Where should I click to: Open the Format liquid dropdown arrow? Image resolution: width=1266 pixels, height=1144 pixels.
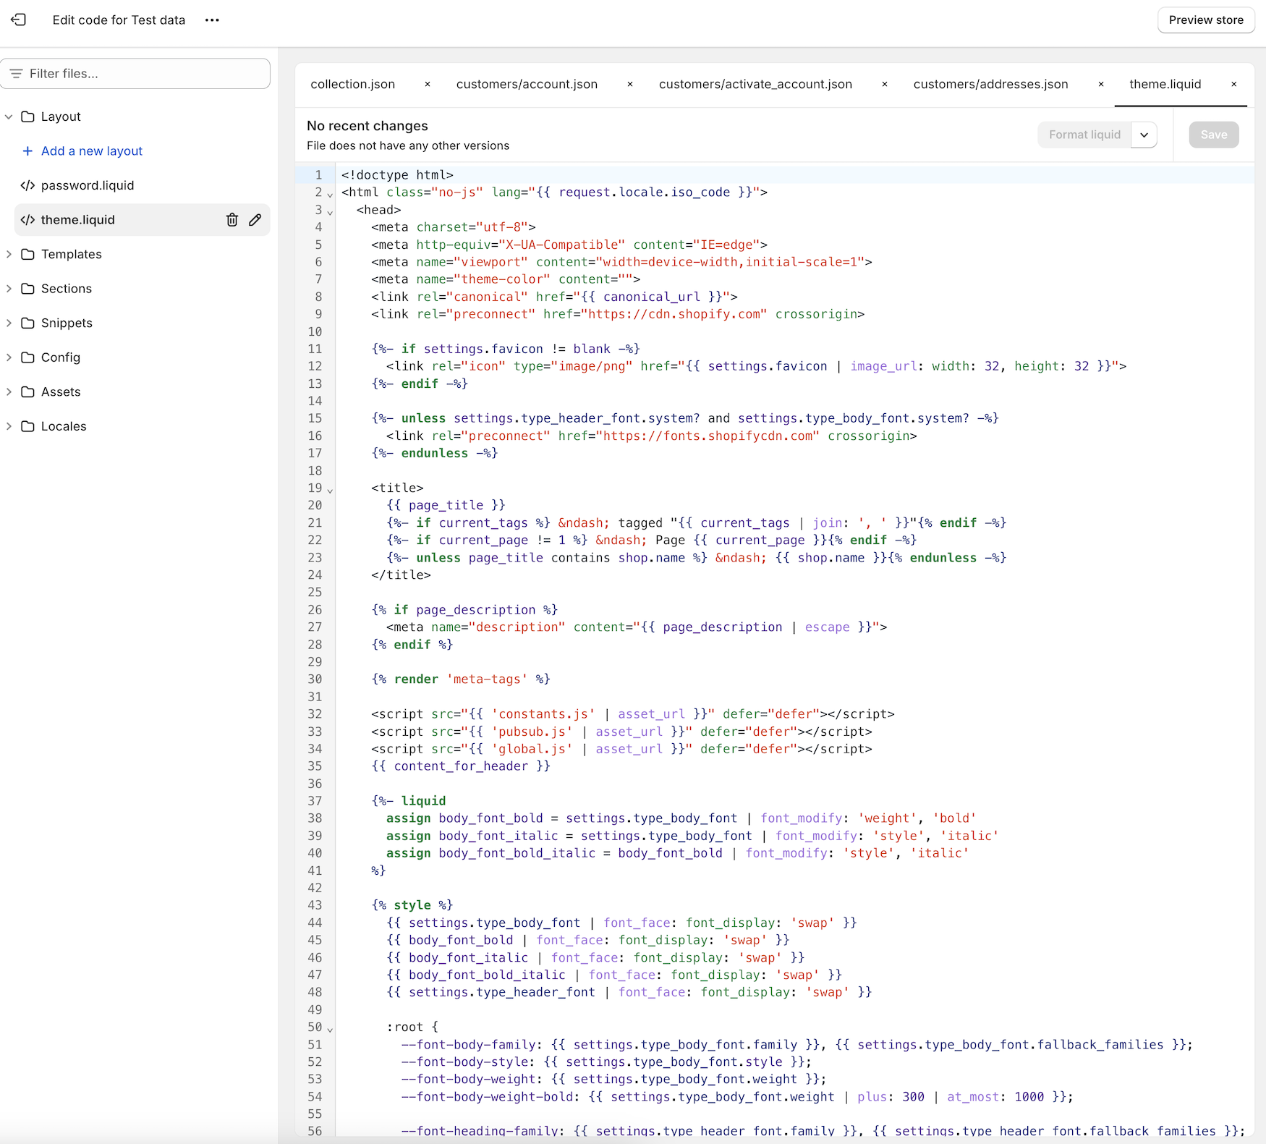click(1144, 135)
